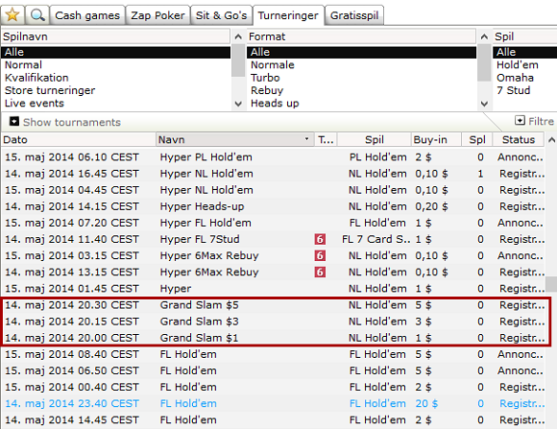Sort by Navn column header
Screen dimensions: 557x429
click(x=235, y=139)
